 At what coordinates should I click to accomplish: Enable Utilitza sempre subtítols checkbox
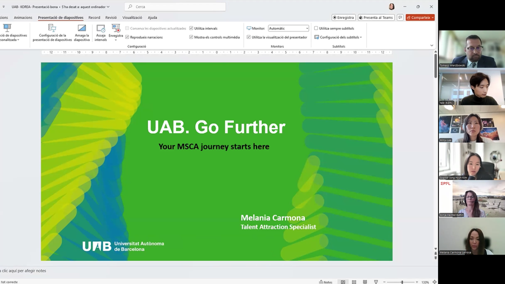click(316, 28)
